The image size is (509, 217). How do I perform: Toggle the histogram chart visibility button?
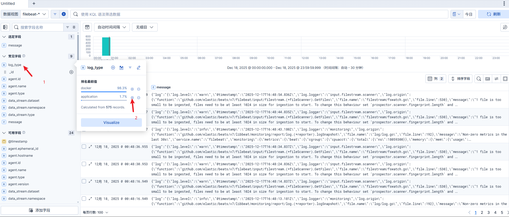pyautogui.click(x=87, y=27)
